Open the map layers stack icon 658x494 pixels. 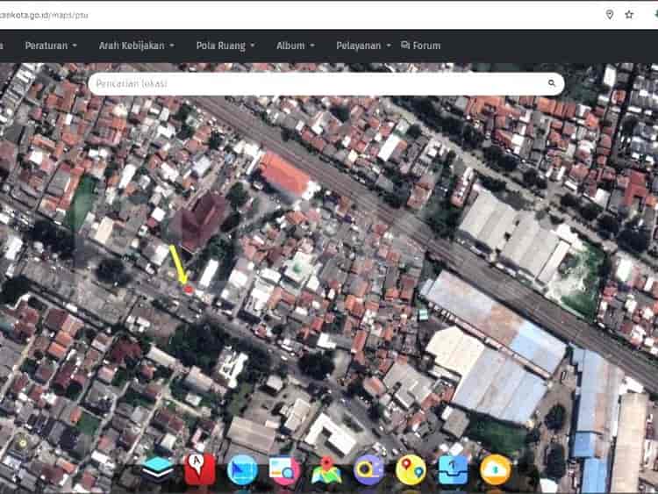(x=157, y=469)
